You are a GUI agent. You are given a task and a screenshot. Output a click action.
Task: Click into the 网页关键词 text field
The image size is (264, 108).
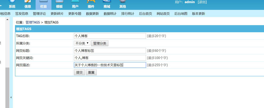[110, 58]
